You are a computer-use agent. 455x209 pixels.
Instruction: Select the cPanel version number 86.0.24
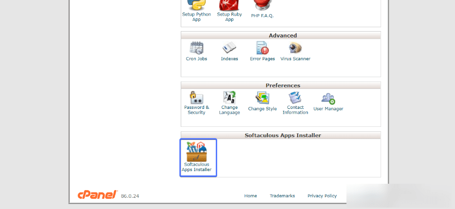(x=130, y=196)
